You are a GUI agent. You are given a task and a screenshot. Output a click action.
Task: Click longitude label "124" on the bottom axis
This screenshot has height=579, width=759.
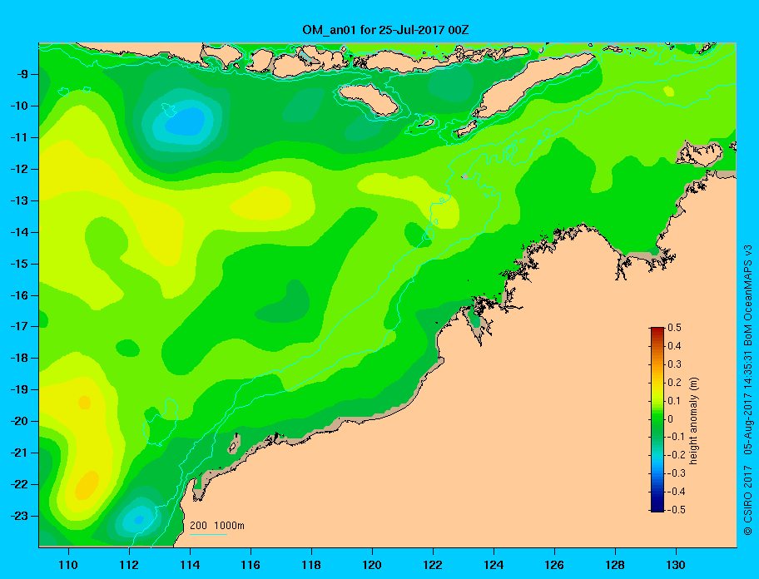(494, 565)
